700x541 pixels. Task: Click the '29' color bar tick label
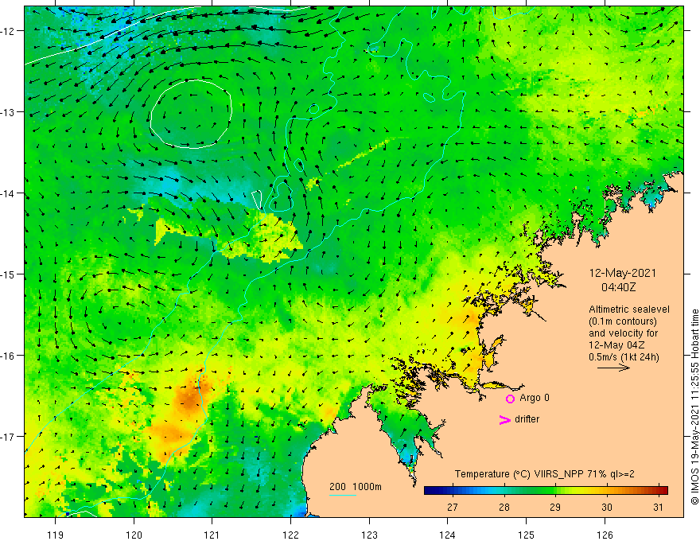click(x=555, y=508)
